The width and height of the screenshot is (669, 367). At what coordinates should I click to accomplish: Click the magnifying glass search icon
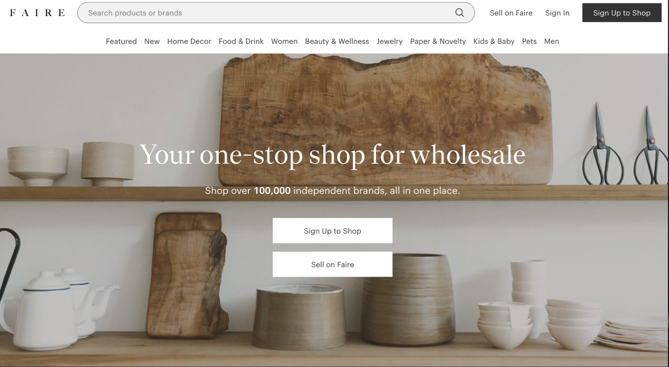[459, 13]
